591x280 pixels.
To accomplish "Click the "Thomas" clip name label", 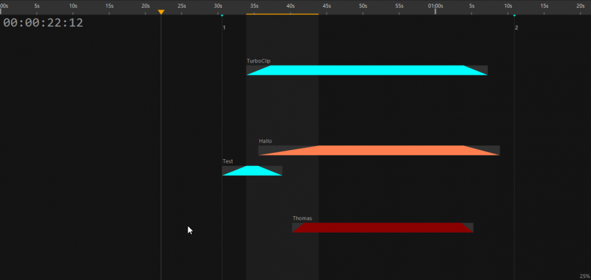I will pos(302,218).
